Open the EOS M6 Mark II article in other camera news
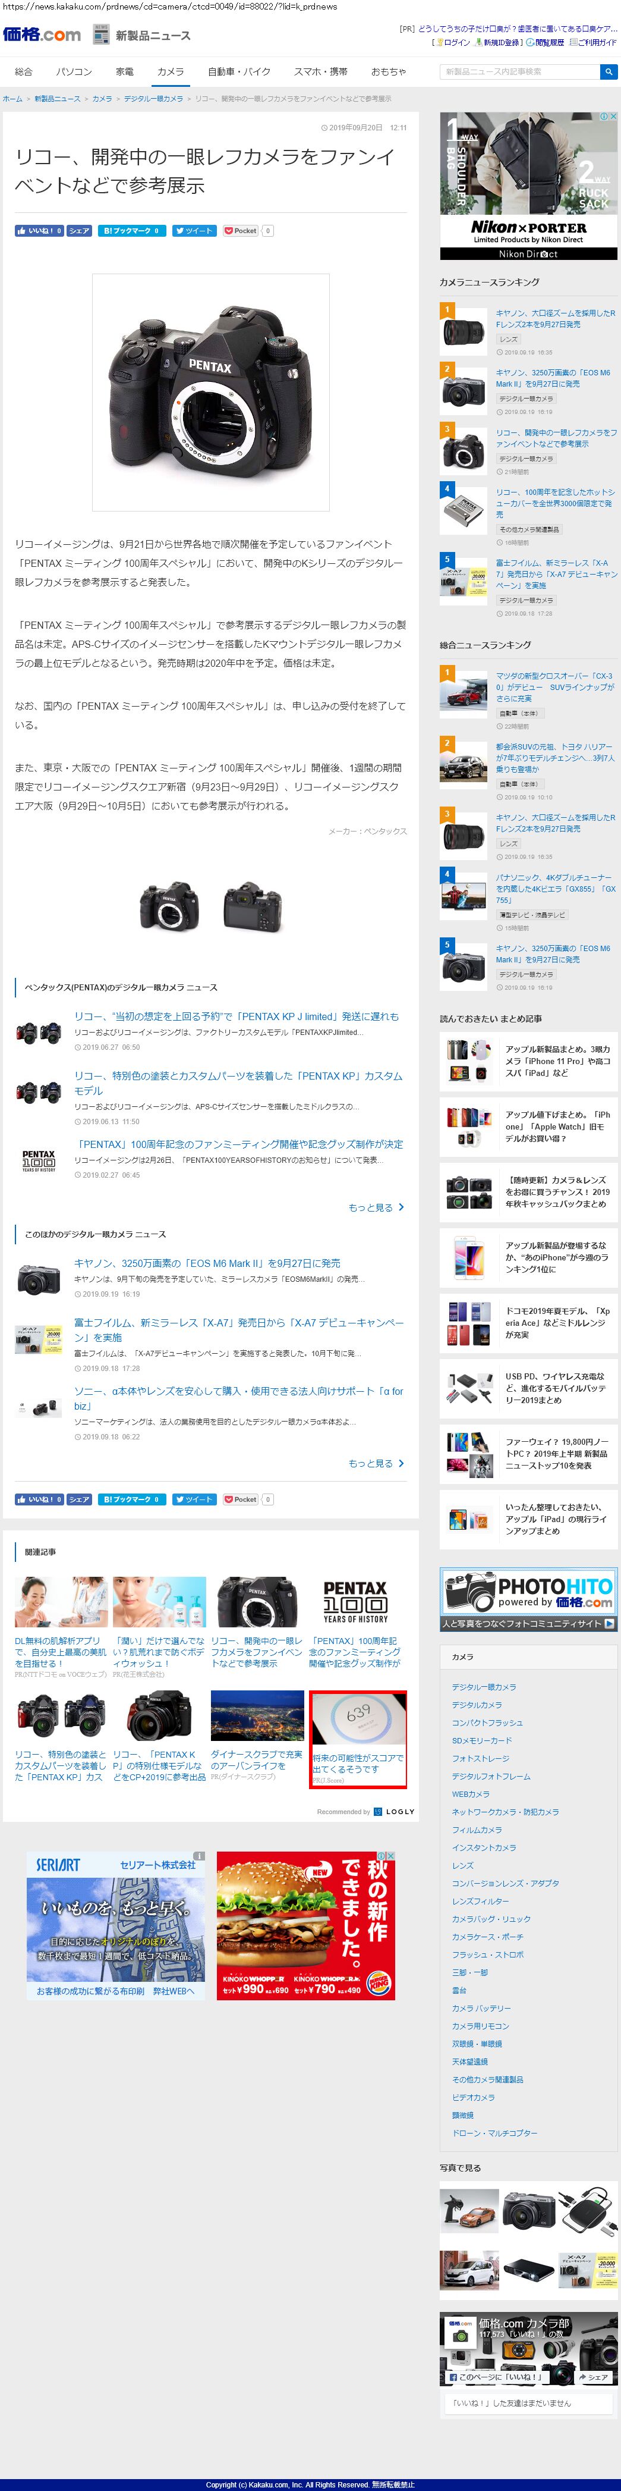 (207, 1264)
